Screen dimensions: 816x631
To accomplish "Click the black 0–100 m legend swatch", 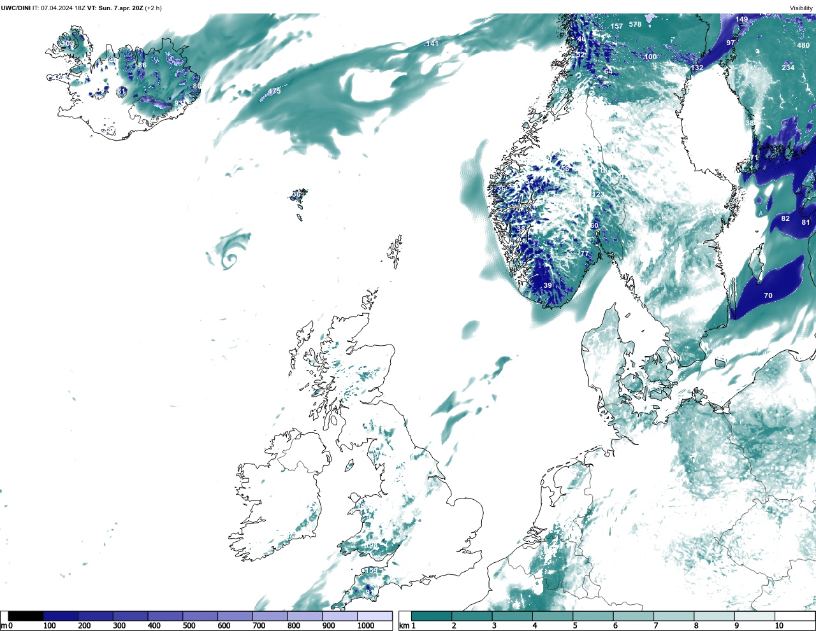I will click(x=25, y=616).
